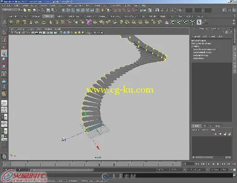Create a polygon plane from shelf
Image resolution: width=237 pixels, height=183 pixels.
pos(37,22)
